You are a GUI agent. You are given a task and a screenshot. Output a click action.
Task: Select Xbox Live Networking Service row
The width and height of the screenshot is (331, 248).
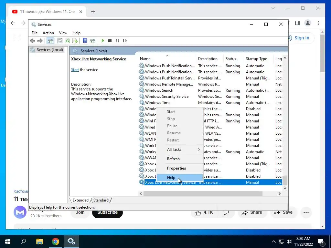pyautogui.click(x=211, y=182)
